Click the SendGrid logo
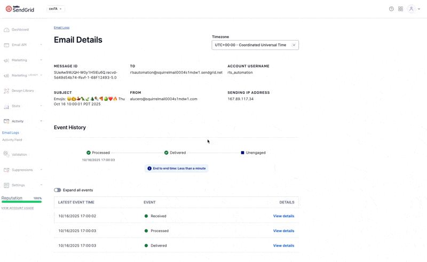Viewport: 427px width, 262px height. click(x=20, y=9)
